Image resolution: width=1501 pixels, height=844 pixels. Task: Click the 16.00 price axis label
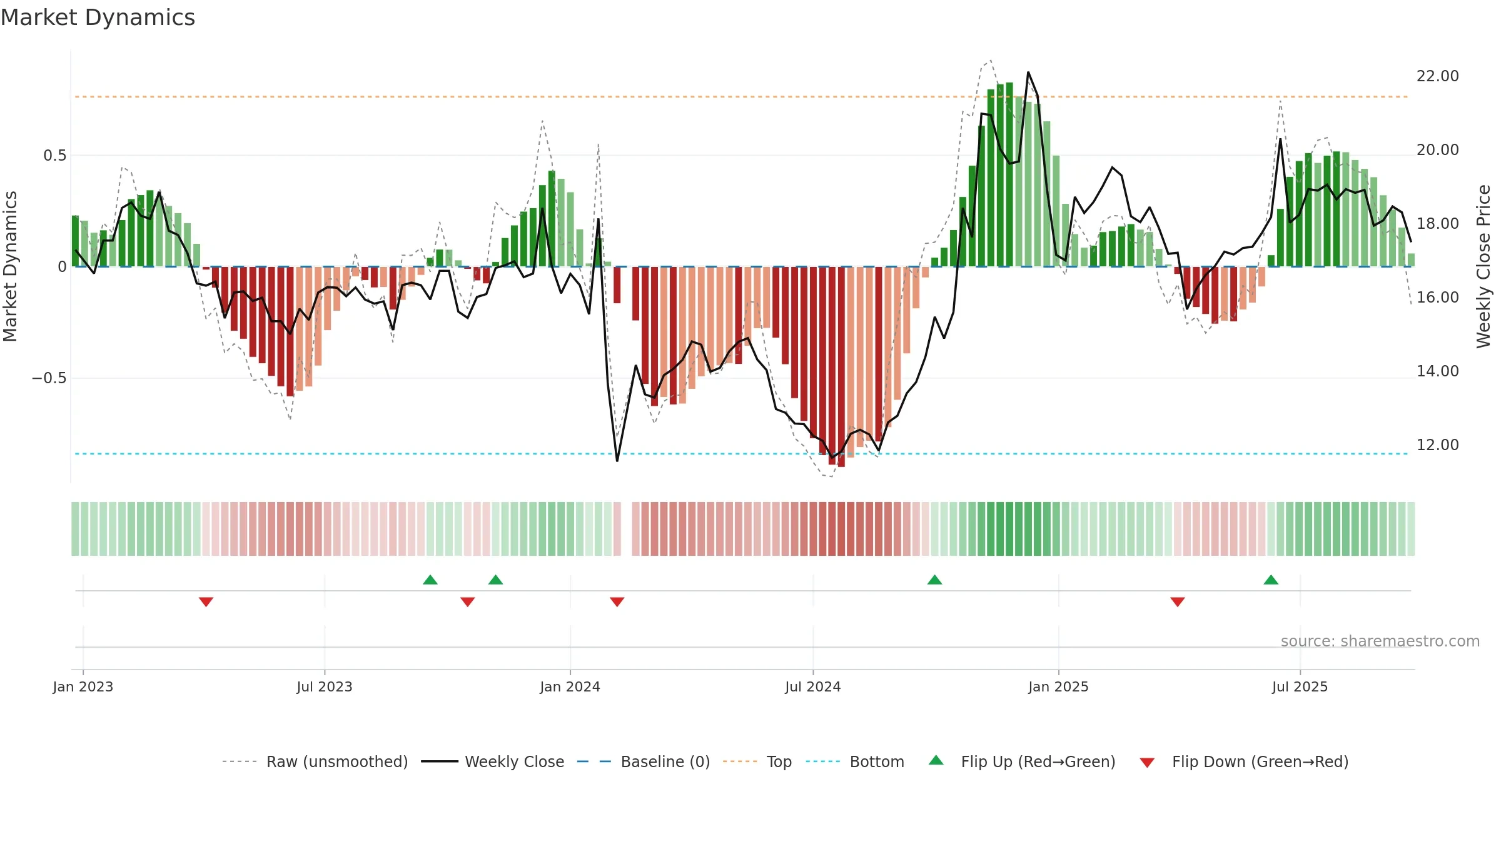tap(1438, 298)
